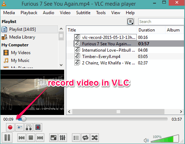The width and height of the screenshot is (185, 144).
Task: Select Playlist [14:05] in sidebar
Action: [29, 29]
